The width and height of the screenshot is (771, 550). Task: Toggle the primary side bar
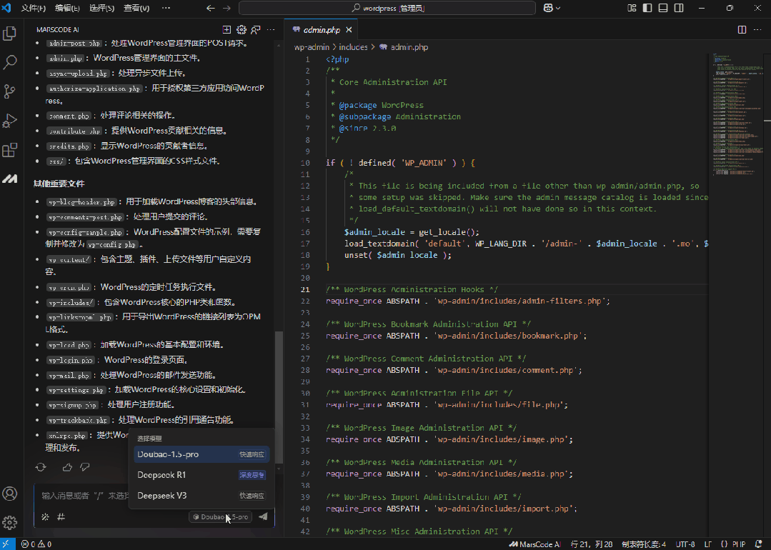coord(647,8)
